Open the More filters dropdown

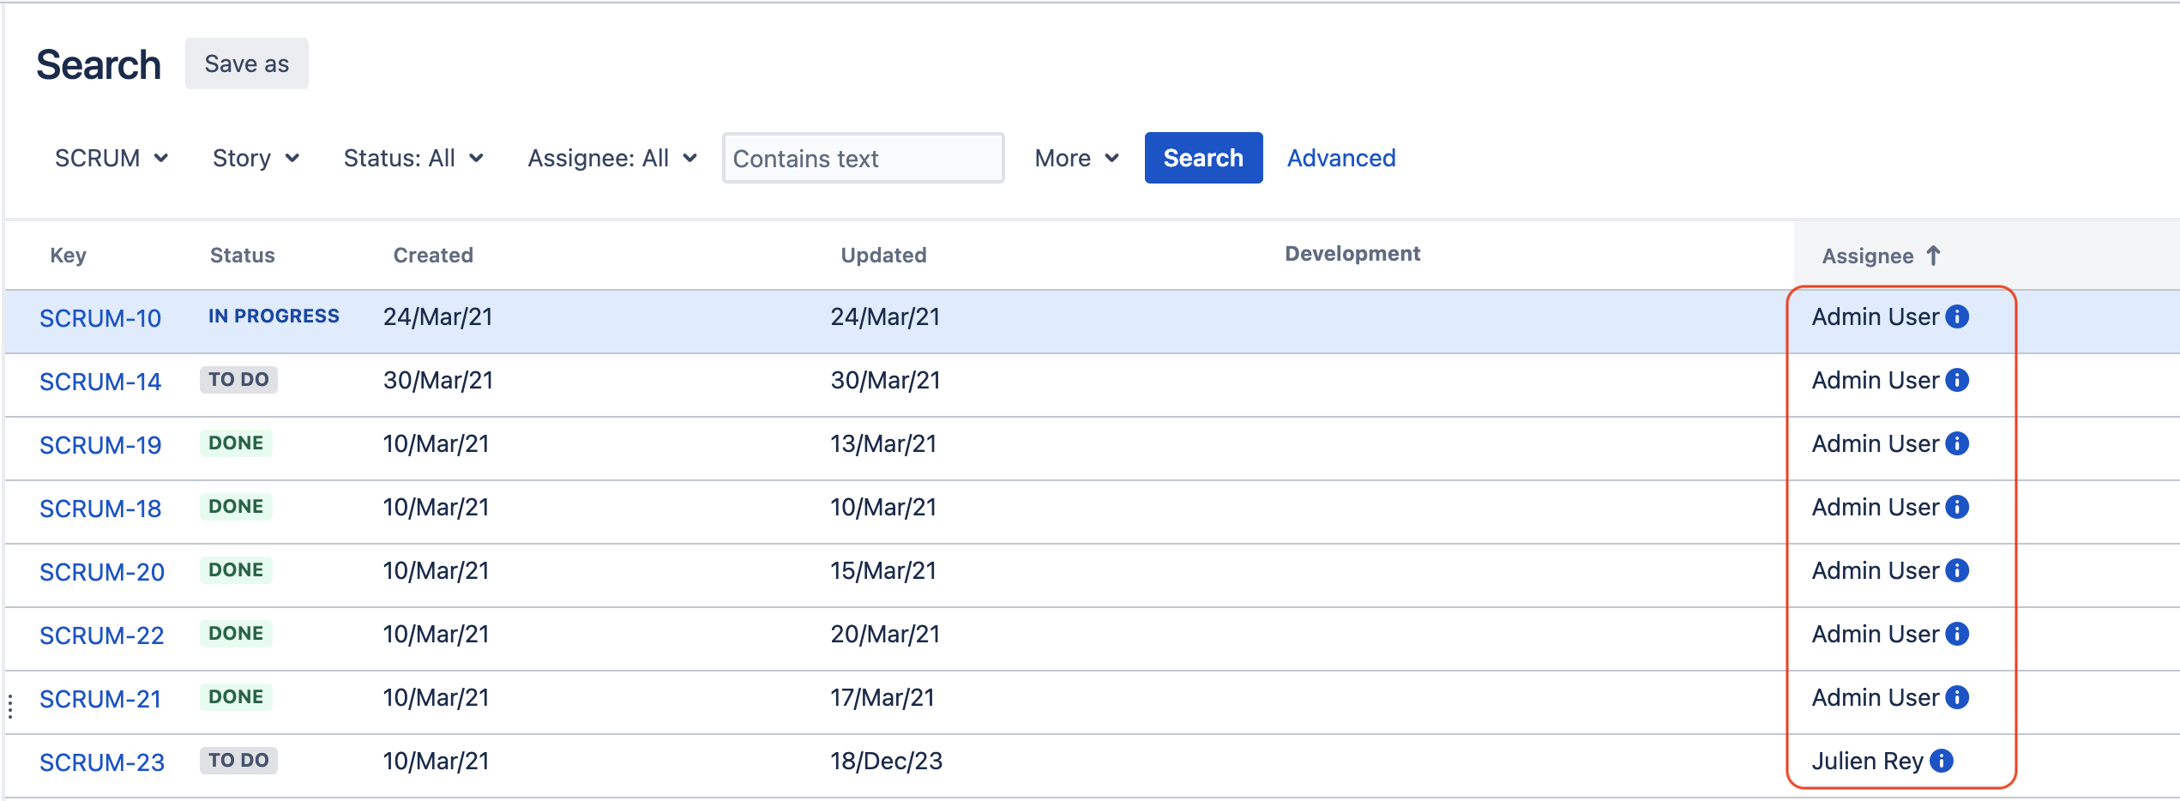point(1076,159)
